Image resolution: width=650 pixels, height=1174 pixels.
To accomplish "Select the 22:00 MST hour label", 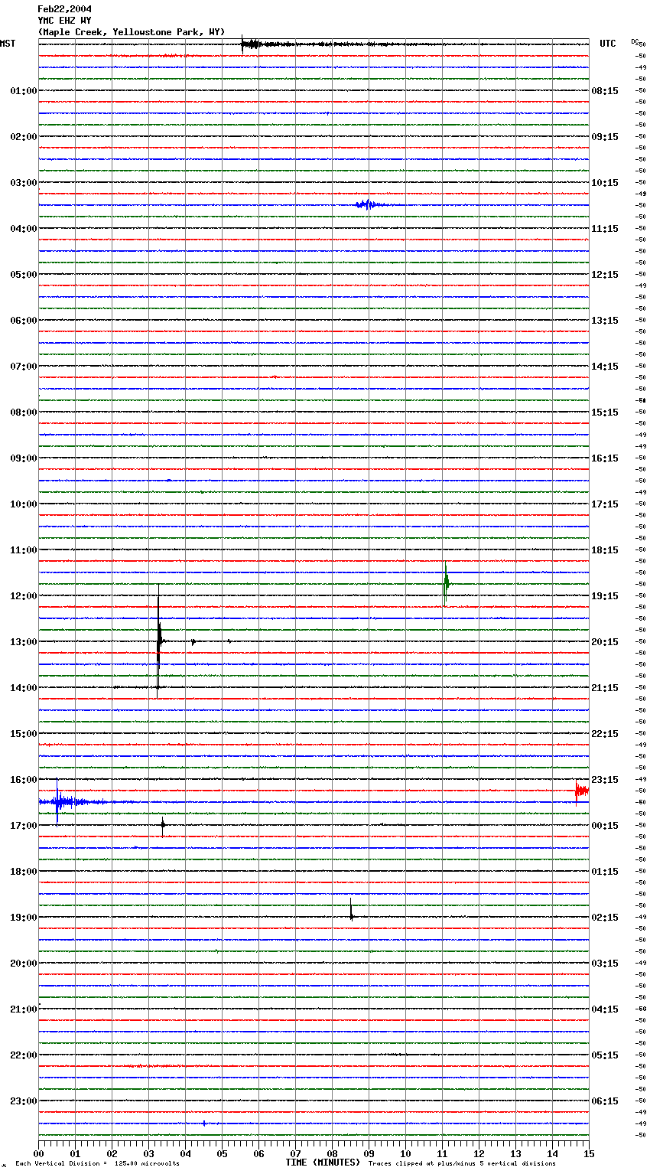I will coord(23,1055).
